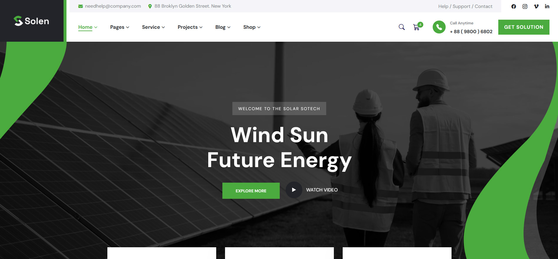Visit the Instagram social icon

click(x=525, y=6)
